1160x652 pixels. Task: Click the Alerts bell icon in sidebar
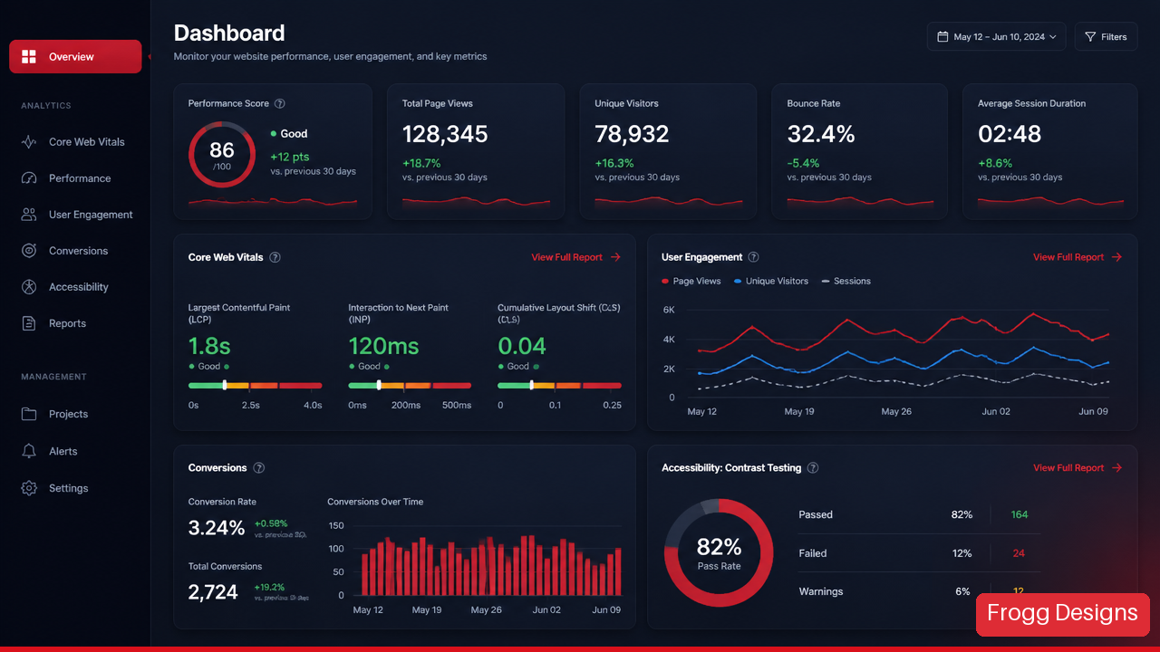[29, 451]
